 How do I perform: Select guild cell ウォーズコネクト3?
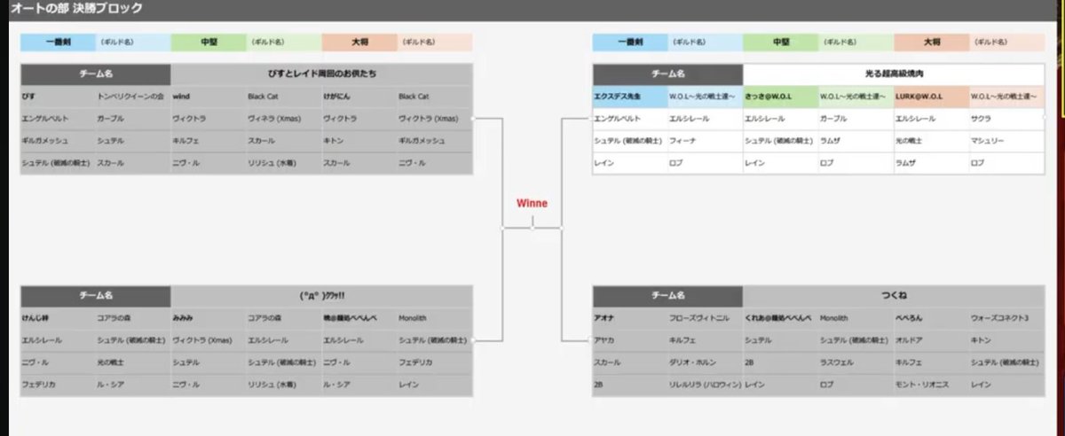999,317
